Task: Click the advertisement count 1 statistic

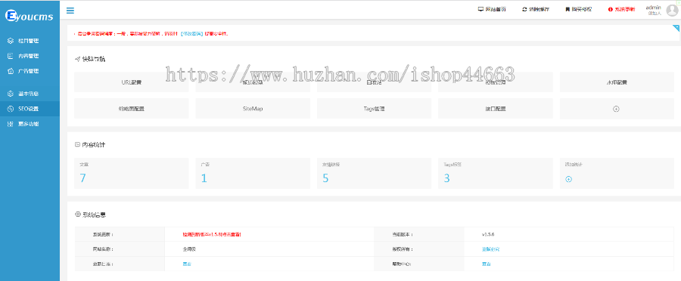Action: coord(204,178)
